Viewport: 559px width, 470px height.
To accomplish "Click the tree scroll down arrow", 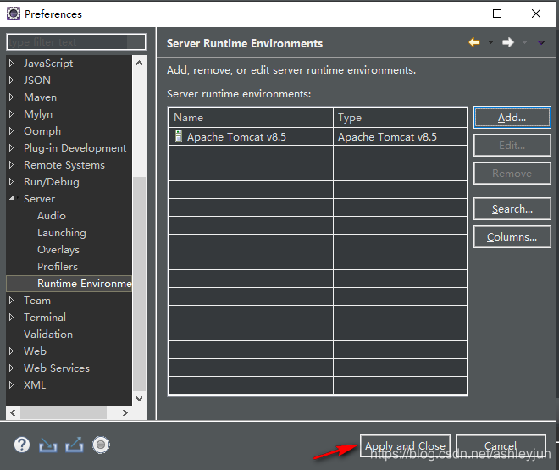I will coord(140,398).
